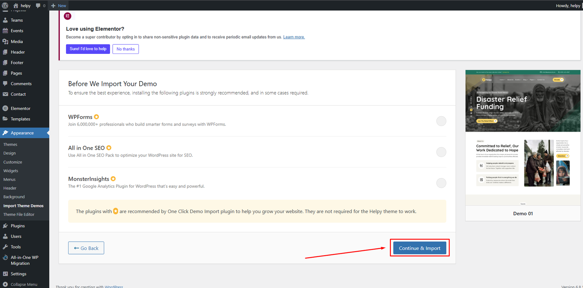Open Theme File Editor submenu item
Screen dimensions: 583x288
tap(19, 214)
